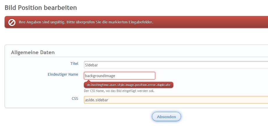Select the 'Allgemeine Daten' section heading
Image resolution: width=268 pixels, height=126 pixels.
click(33, 53)
